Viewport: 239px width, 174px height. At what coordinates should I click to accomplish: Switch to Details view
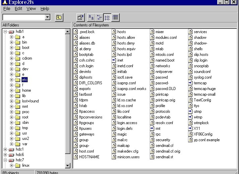coord(115,17)
